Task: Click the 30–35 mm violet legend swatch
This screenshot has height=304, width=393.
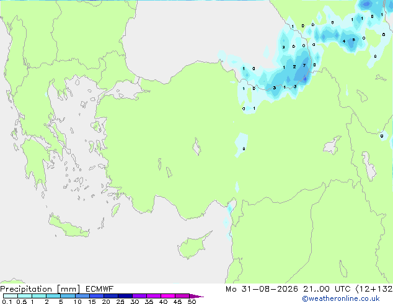Action: tap(139, 296)
